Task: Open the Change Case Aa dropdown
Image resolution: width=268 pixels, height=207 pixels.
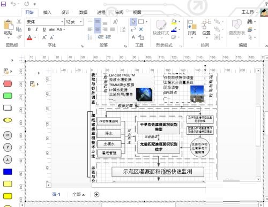Action: coord(61,29)
